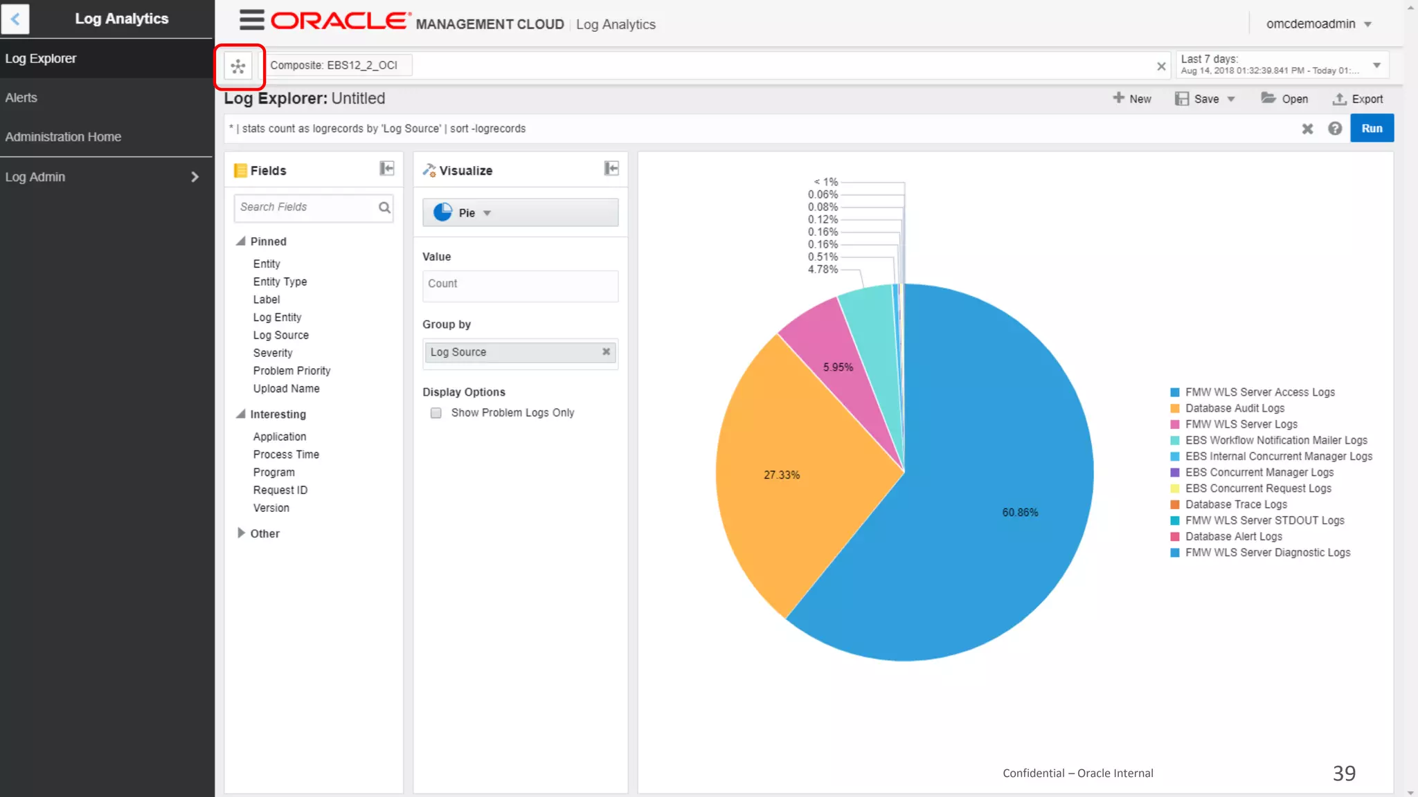Image resolution: width=1418 pixels, height=797 pixels.
Task: Run the query
Action: [x=1372, y=128]
